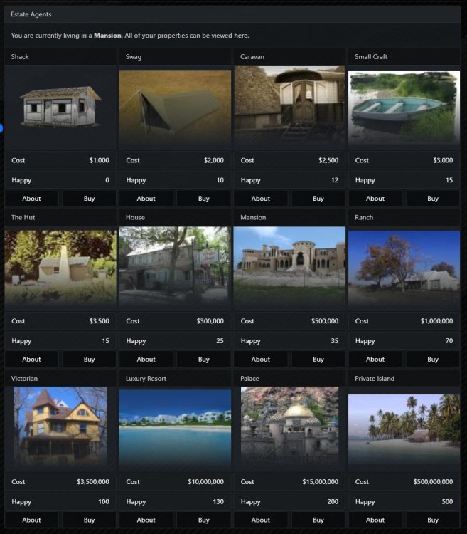Select the Swag tent picture

[175, 108]
